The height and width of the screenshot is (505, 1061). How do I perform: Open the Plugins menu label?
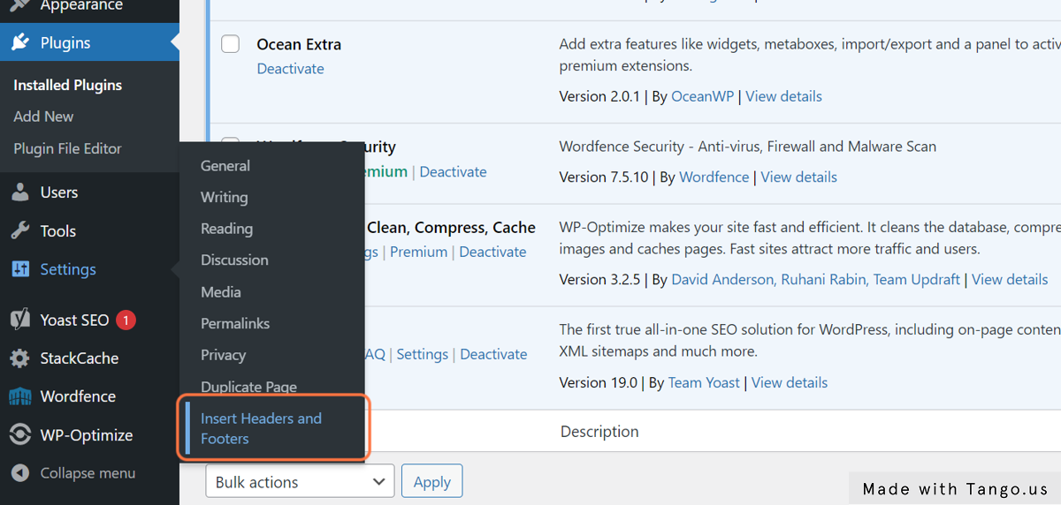click(65, 42)
